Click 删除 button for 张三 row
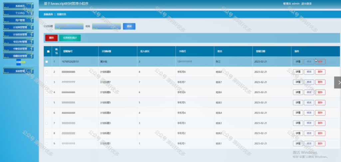 320,62
